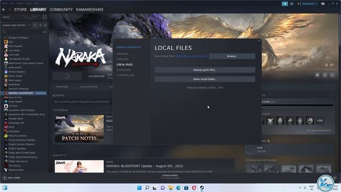The image size is (341, 192).
Task: Click the library search field
Action: click(x=22, y=32)
